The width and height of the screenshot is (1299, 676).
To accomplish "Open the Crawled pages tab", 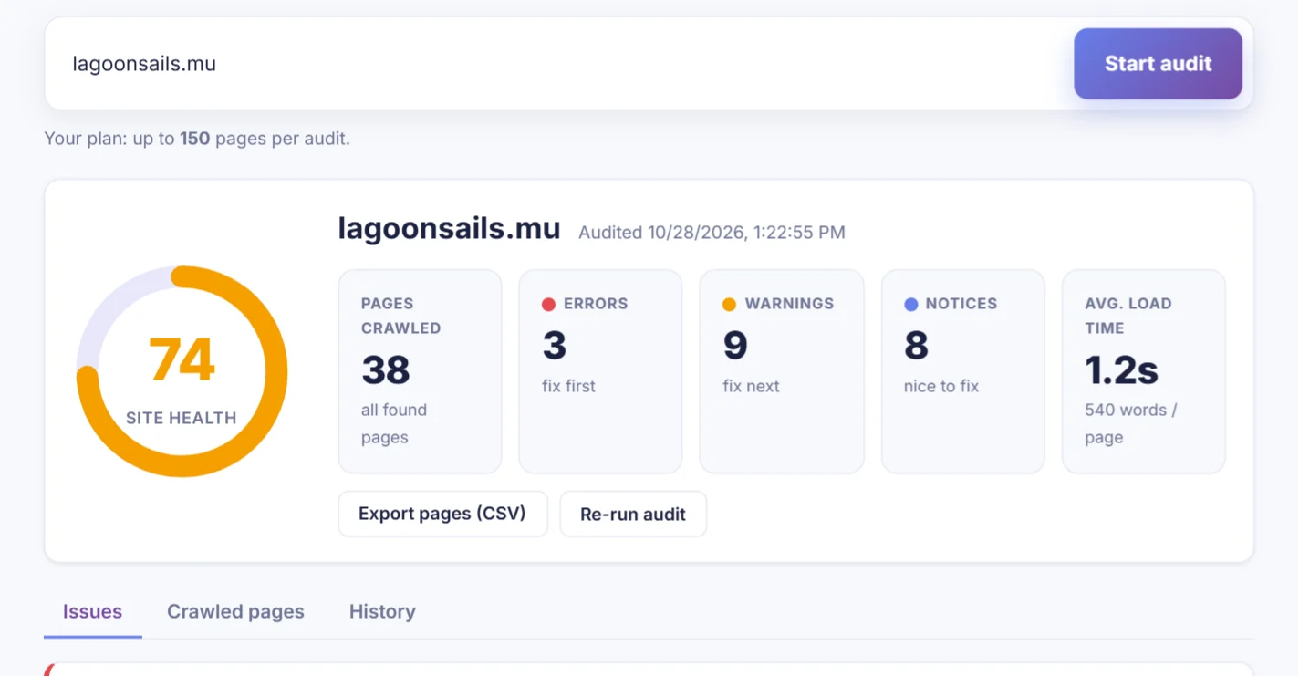I will 235,611.
